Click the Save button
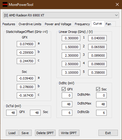 (25, 133)
